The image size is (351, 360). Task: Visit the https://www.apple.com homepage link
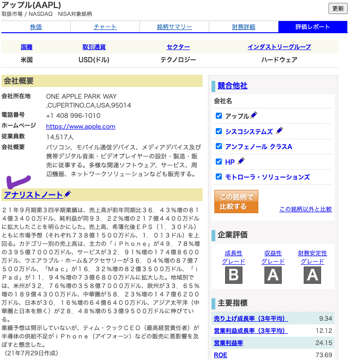pyautogui.click(x=80, y=126)
